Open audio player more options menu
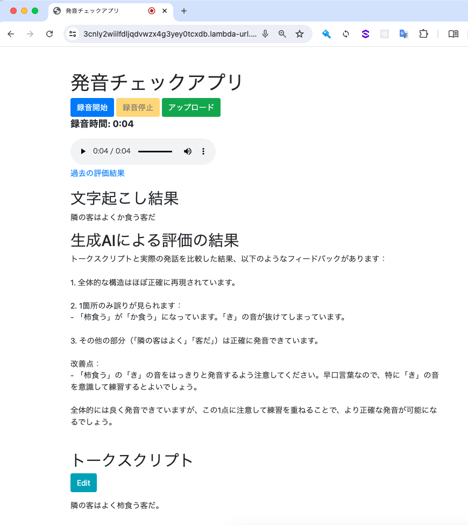The height and width of the screenshot is (525, 468). point(203,151)
